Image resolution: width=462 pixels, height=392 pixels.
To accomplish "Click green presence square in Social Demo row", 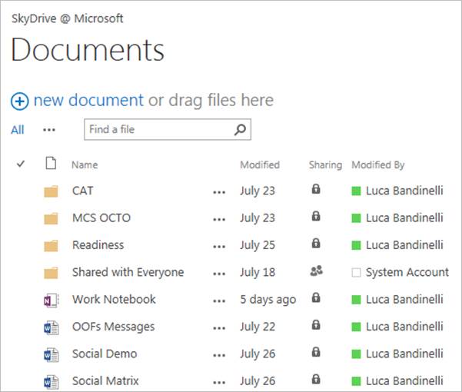I will tap(356, 354).
